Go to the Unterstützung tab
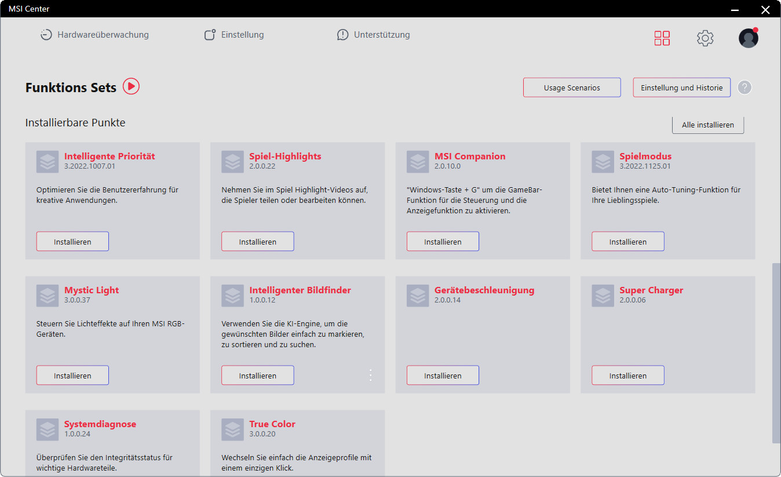781x477 pixels. pos(373,35)
